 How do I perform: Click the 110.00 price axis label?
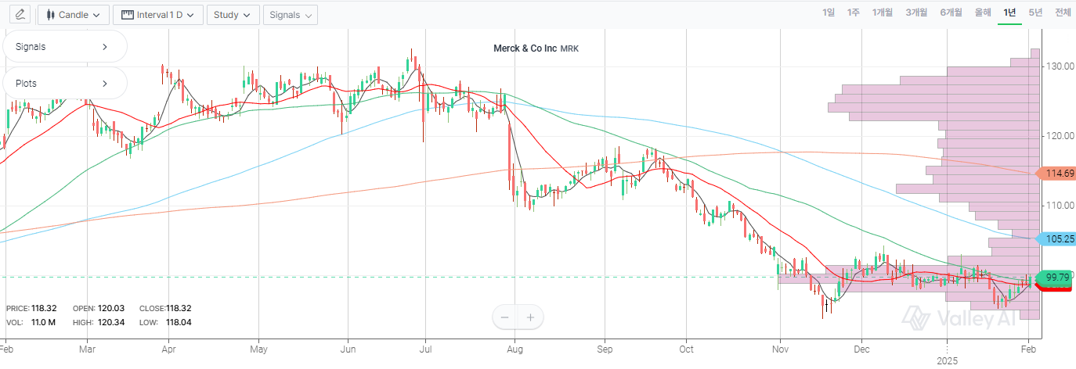click(x=1059, y=206)
